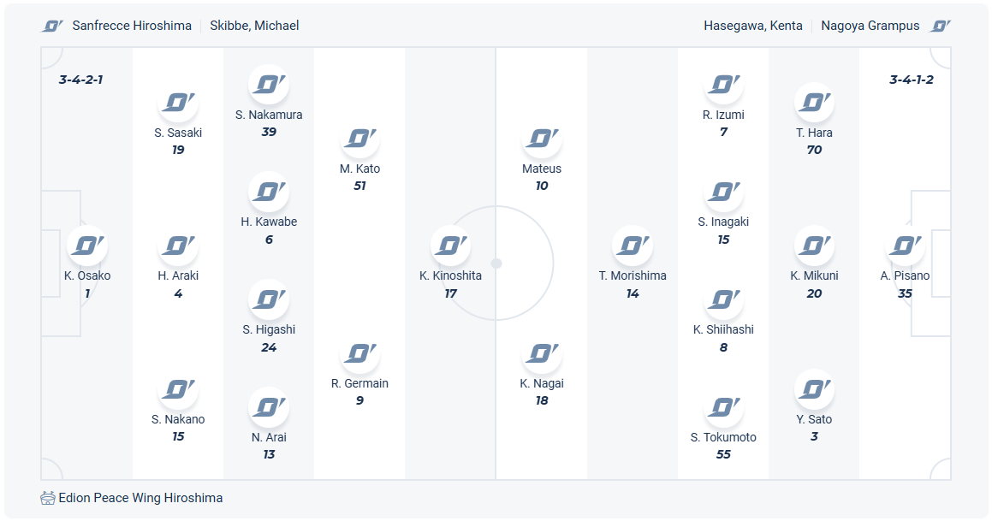Open Sanfrecce Hiroshima team link

click(x=132, y=26)
